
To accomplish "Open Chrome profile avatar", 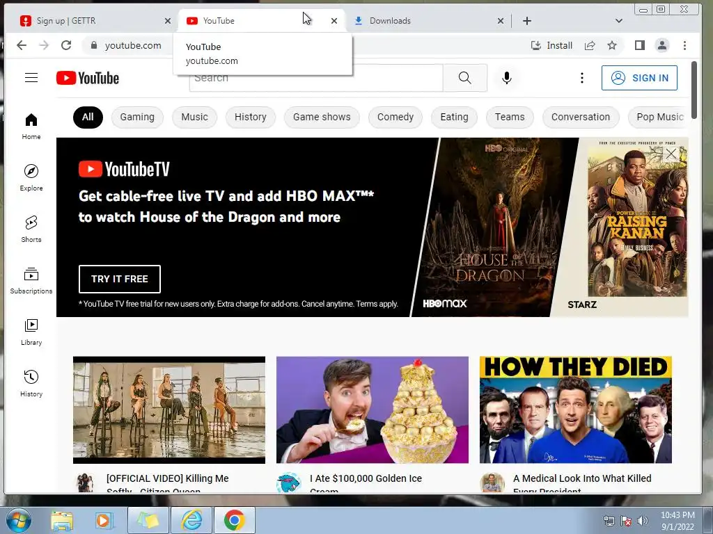I will click(x=662, y=45).
